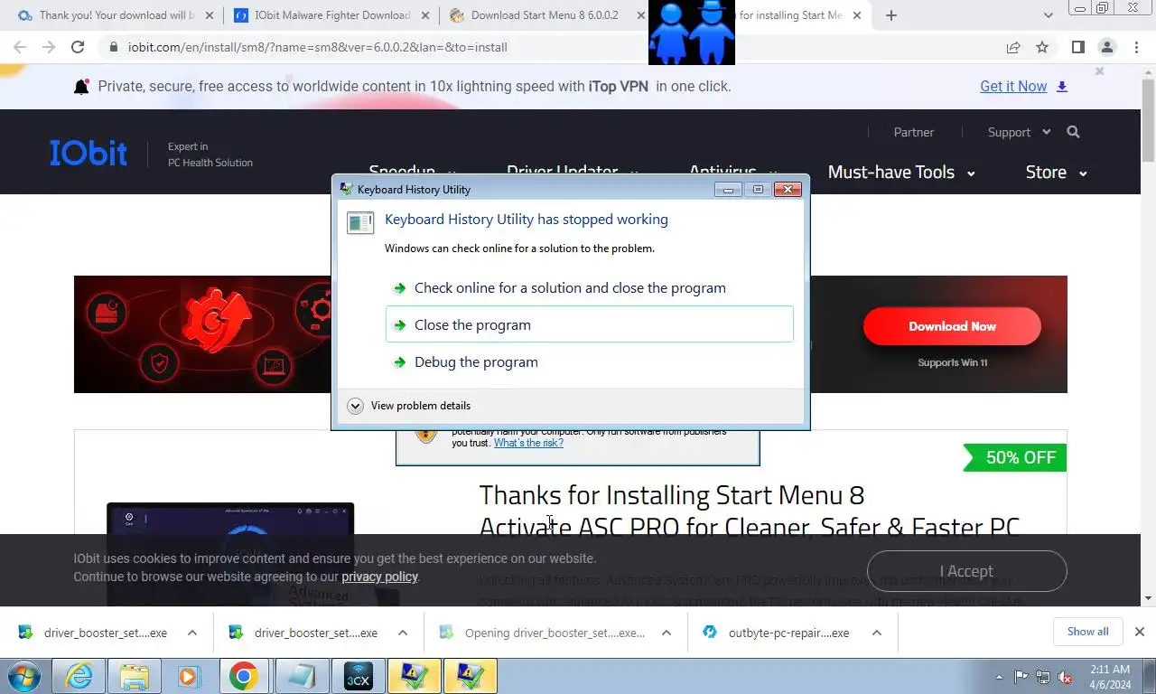Screen dimensions: 1156x694
Task: Click the tab search dropdown arrow
Action: tap(1048, 15)
